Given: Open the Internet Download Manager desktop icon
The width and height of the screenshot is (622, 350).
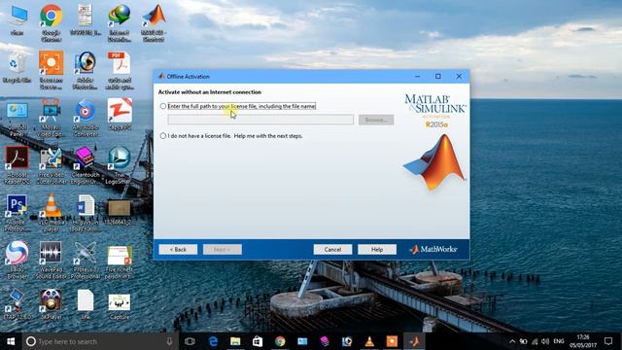Looking at the screenshot, I should [x=120, y=22].
